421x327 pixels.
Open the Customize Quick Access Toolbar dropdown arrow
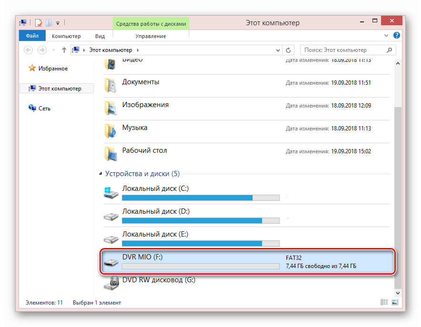[58, 22]
